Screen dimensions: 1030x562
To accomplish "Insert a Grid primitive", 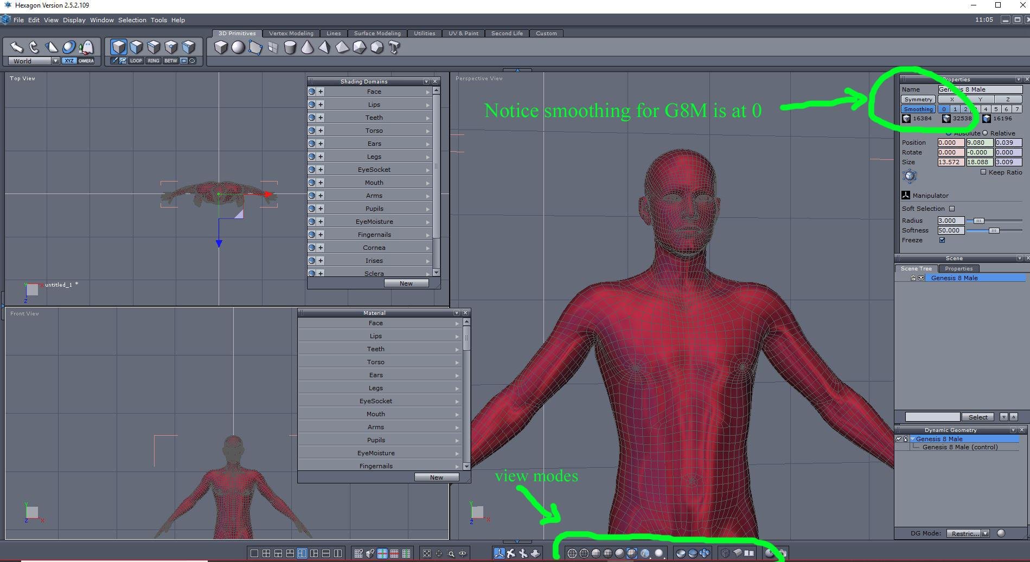I will point(273,48).
